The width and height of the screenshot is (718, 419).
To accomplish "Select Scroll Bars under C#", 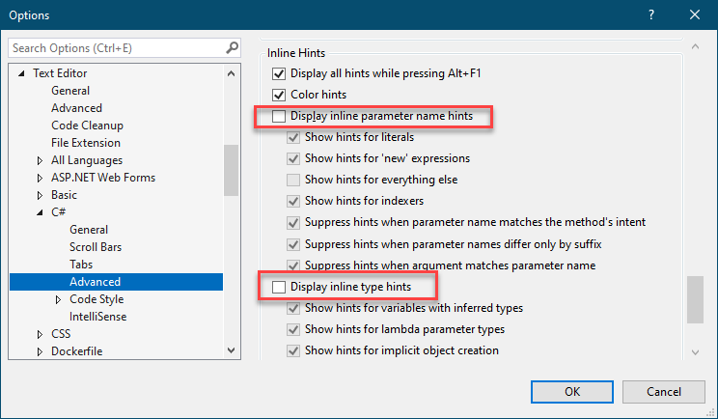I will 96,247.
